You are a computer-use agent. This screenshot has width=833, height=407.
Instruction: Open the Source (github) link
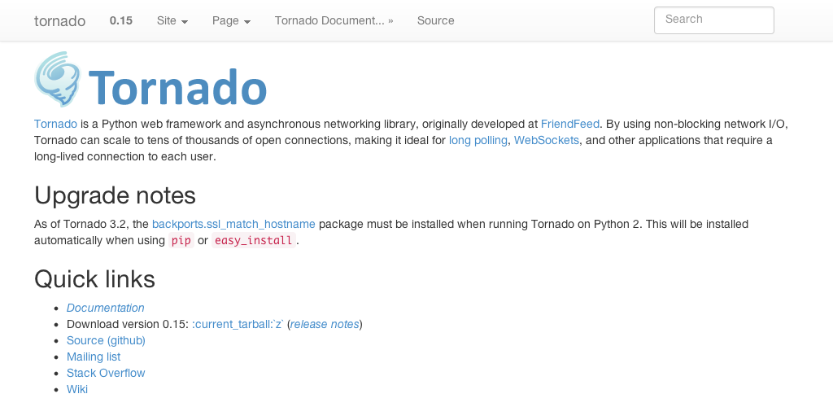pos(106,341)
